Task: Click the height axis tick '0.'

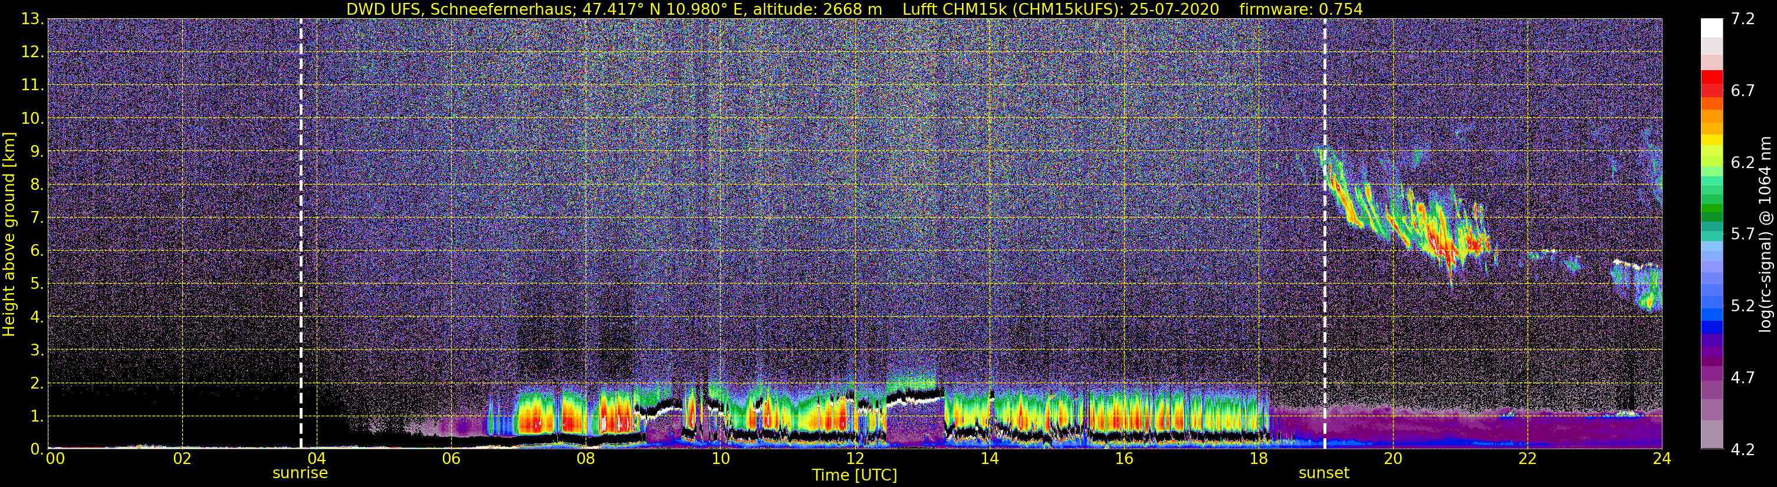Action: (x=37, y=448)
